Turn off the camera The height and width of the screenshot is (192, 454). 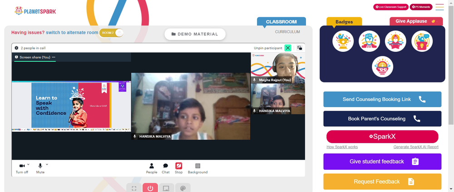click(x=22, y=168)
